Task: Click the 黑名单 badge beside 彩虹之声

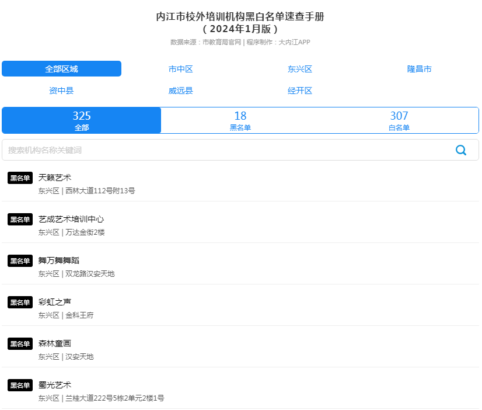Action: (20, 303)
